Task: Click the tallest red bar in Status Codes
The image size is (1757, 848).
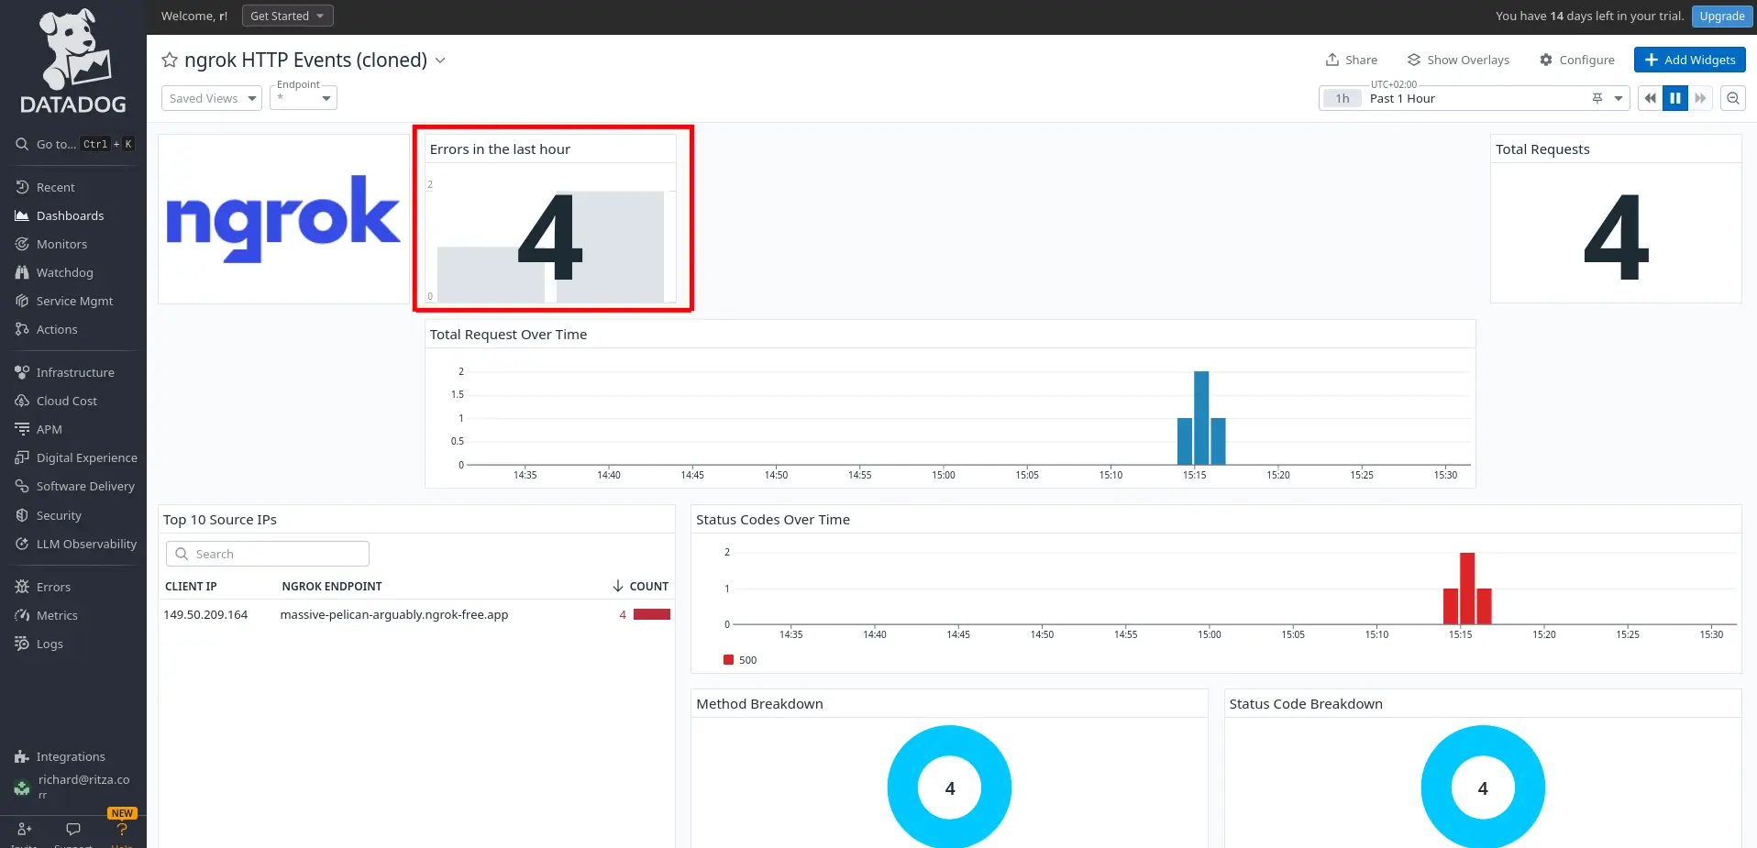Action: (x=1467, y=589)
